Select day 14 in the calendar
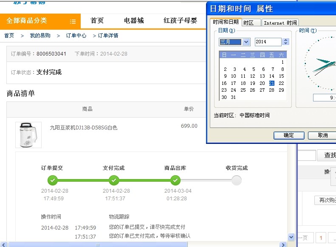 pyautogui.click(x=271, y=76)
